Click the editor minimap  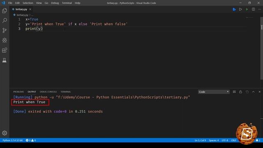249,18
